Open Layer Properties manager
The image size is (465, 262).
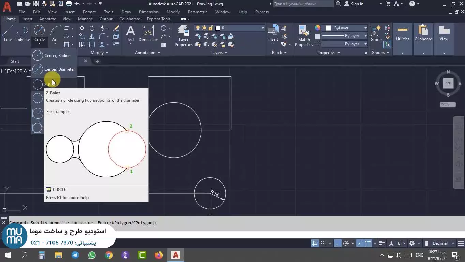(x=183, y=36)
